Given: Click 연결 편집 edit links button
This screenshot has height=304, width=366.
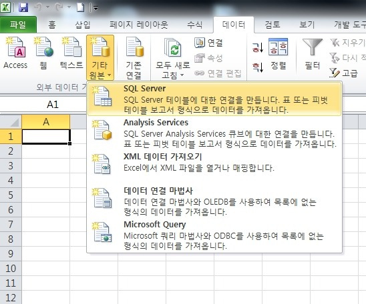Looking at the screenshot, I should [218, 73].
